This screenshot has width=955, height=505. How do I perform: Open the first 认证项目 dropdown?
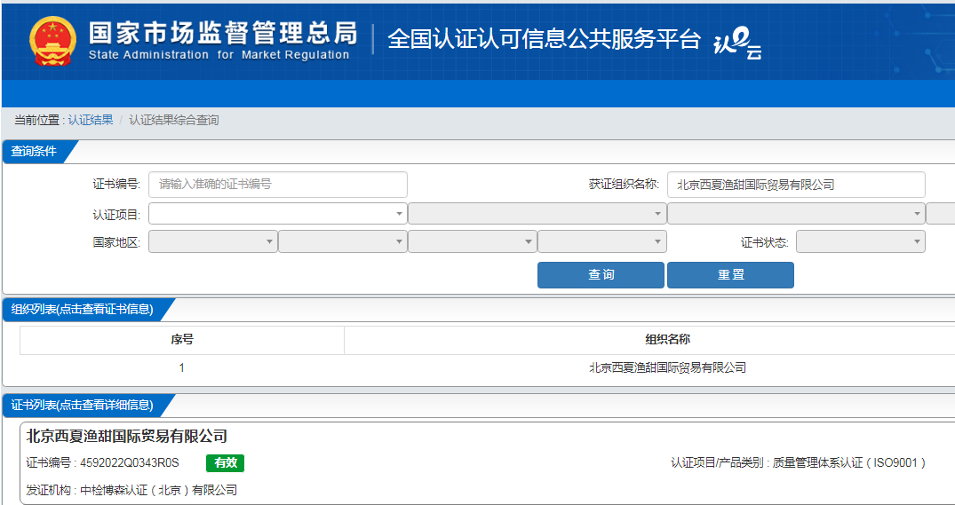coord(278,214)
